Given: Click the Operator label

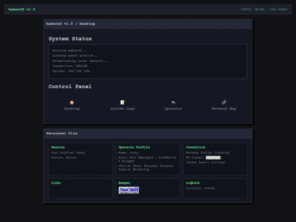Looking at the screenshot, I should [x=173, y=109].
